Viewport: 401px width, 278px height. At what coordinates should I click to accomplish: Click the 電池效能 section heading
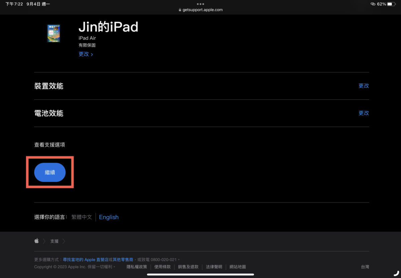point(49,113)
